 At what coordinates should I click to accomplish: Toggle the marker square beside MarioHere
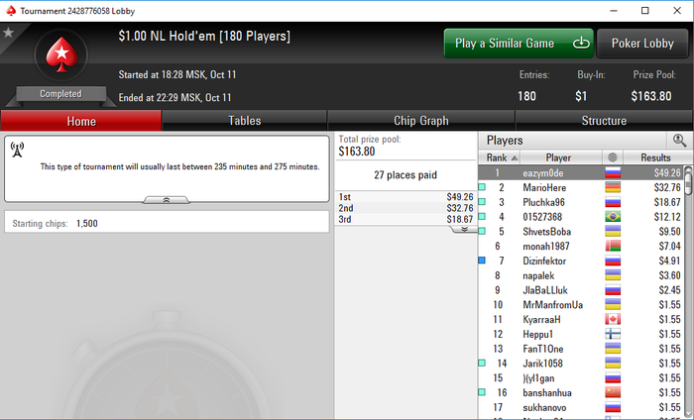[x=482, y=187]
